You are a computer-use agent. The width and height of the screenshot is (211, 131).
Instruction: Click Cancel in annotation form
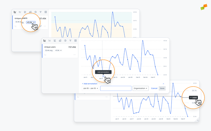pyautogui.click(x=154, y=88)
